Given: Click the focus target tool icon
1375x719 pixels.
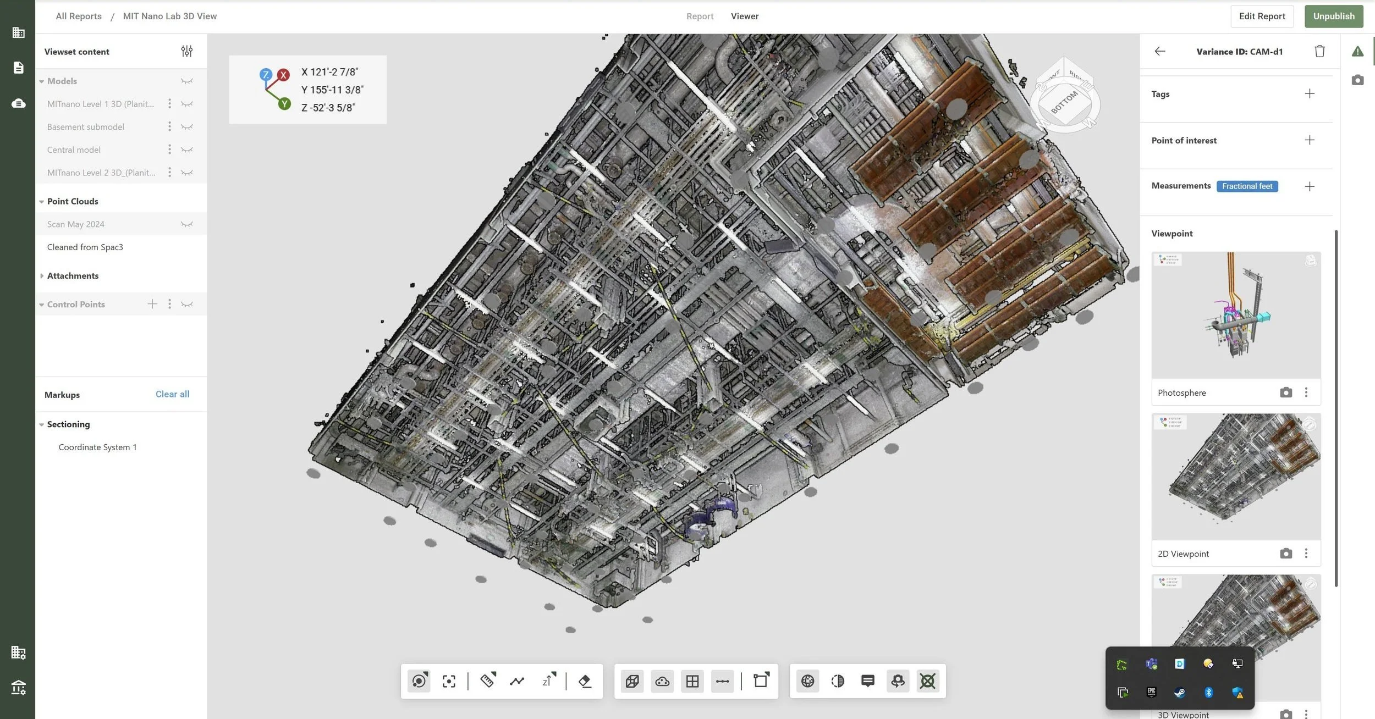Looking at the screenshot, I should pyautogui.click(x=449, y=681).
